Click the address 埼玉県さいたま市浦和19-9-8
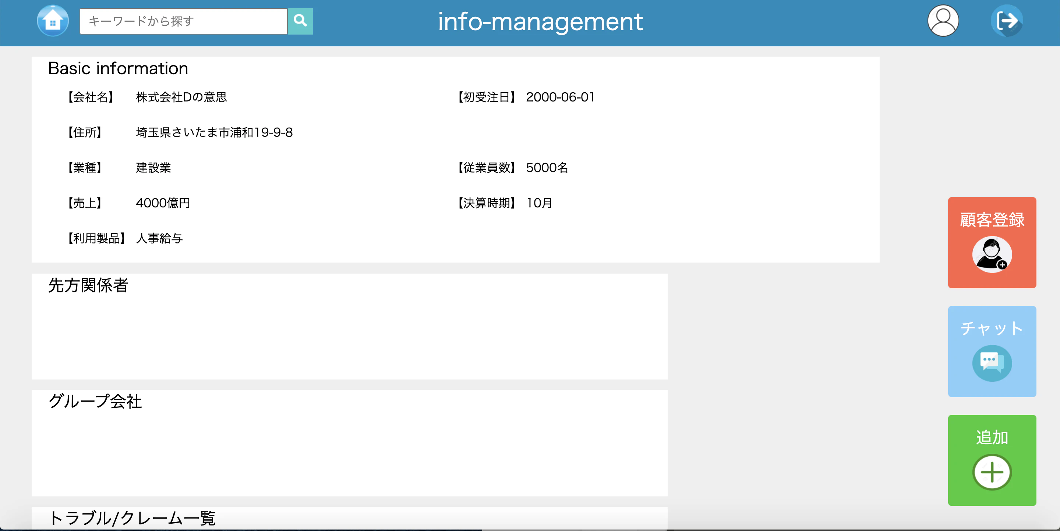1060x531 pixels. tap(214, 132)
